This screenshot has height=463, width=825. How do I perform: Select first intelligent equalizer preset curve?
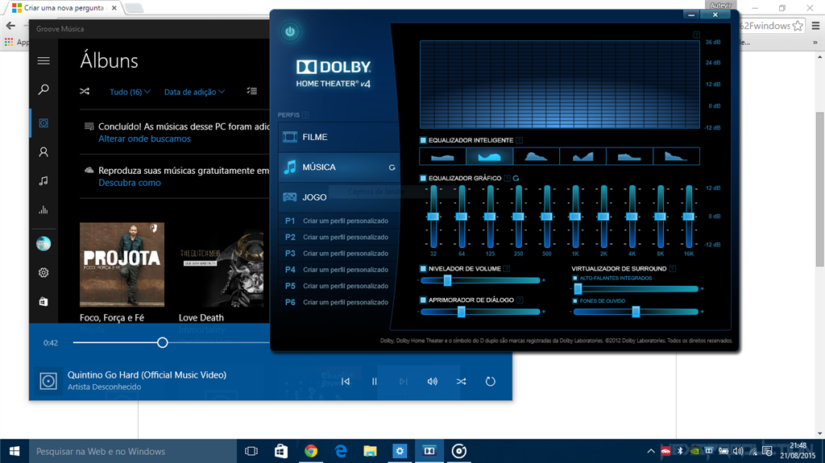coord(442,156)
